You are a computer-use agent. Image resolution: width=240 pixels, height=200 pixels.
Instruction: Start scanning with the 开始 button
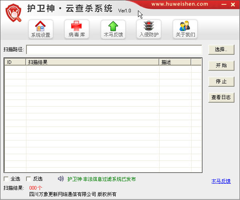[x=221, y=65]
